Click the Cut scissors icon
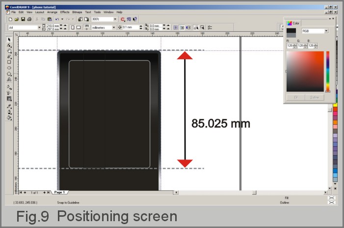The image size is (344, 228). click(37, 19)
